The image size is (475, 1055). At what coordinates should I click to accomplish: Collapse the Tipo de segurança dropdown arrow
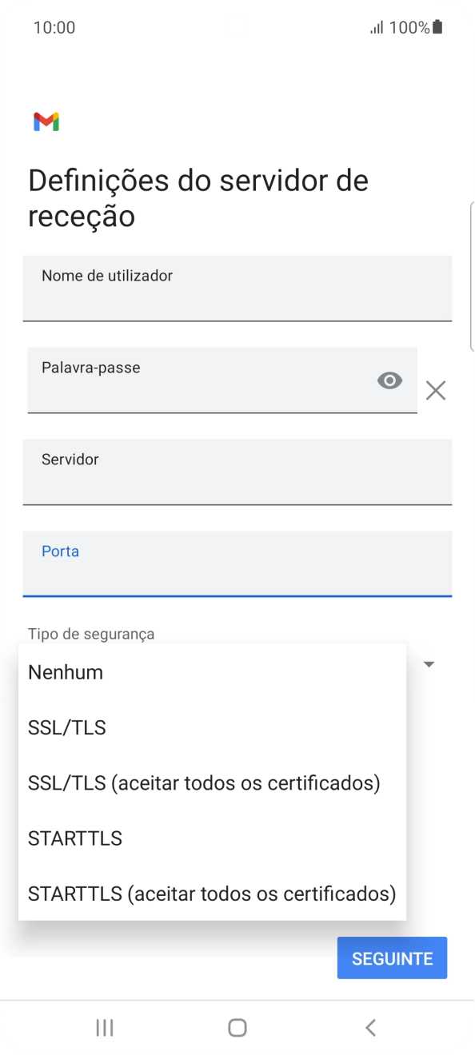pos(429,663)
